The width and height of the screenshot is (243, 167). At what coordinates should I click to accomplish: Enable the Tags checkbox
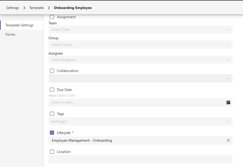[x=52, y=114]
